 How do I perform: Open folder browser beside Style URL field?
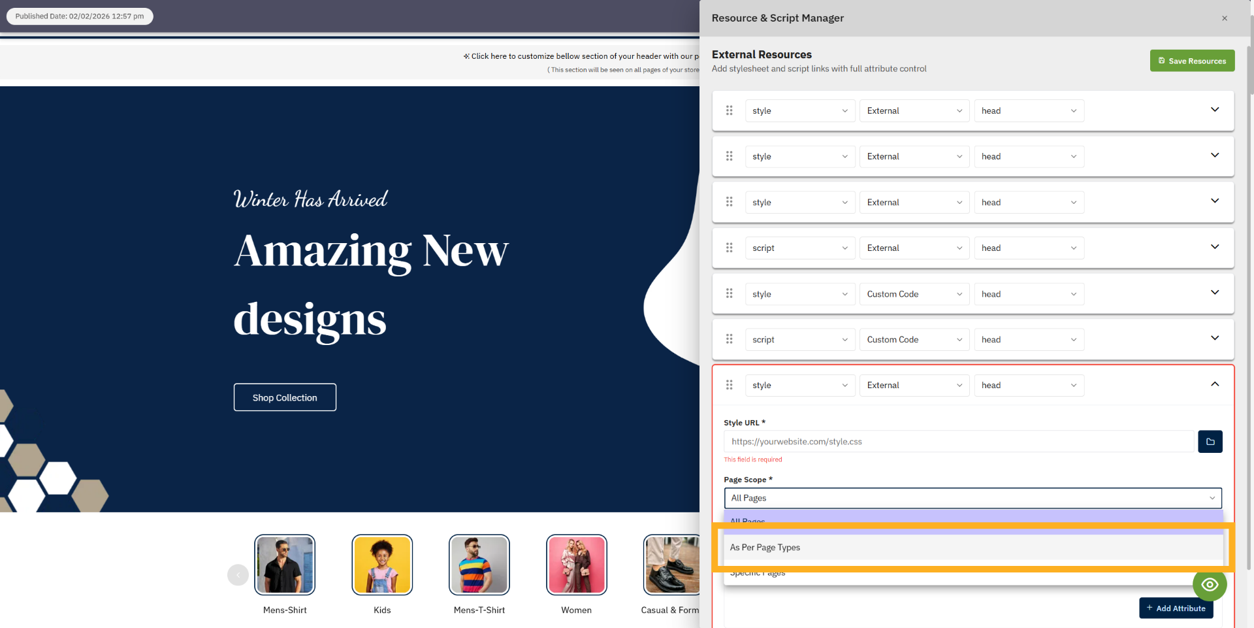point(1210,441)
